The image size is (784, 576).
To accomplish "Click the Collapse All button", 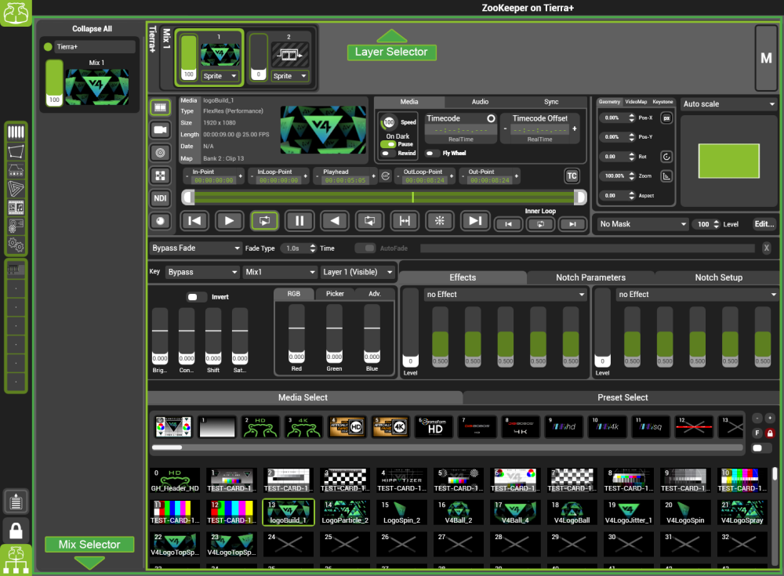I will pyautogui.click(x=92, y=29).
